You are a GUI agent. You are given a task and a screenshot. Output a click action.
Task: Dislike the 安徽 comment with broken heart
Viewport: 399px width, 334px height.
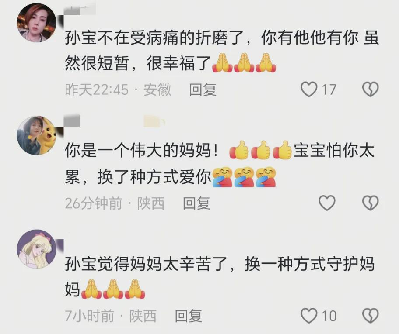pyautogui.click(x=370, y=89)
